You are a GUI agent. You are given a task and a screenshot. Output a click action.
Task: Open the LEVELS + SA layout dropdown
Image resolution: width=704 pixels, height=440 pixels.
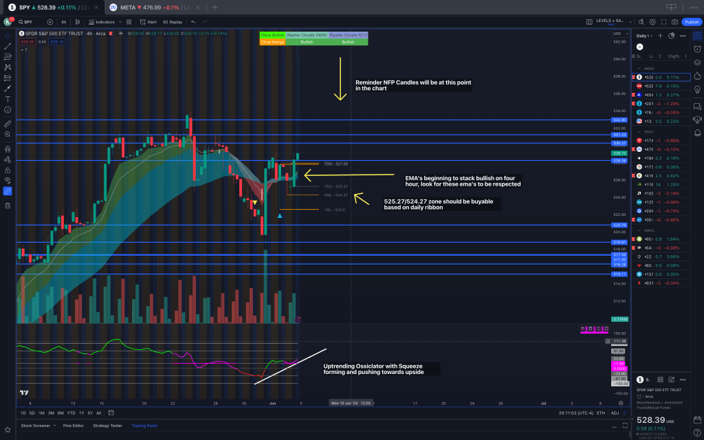[x=629, y=22]
